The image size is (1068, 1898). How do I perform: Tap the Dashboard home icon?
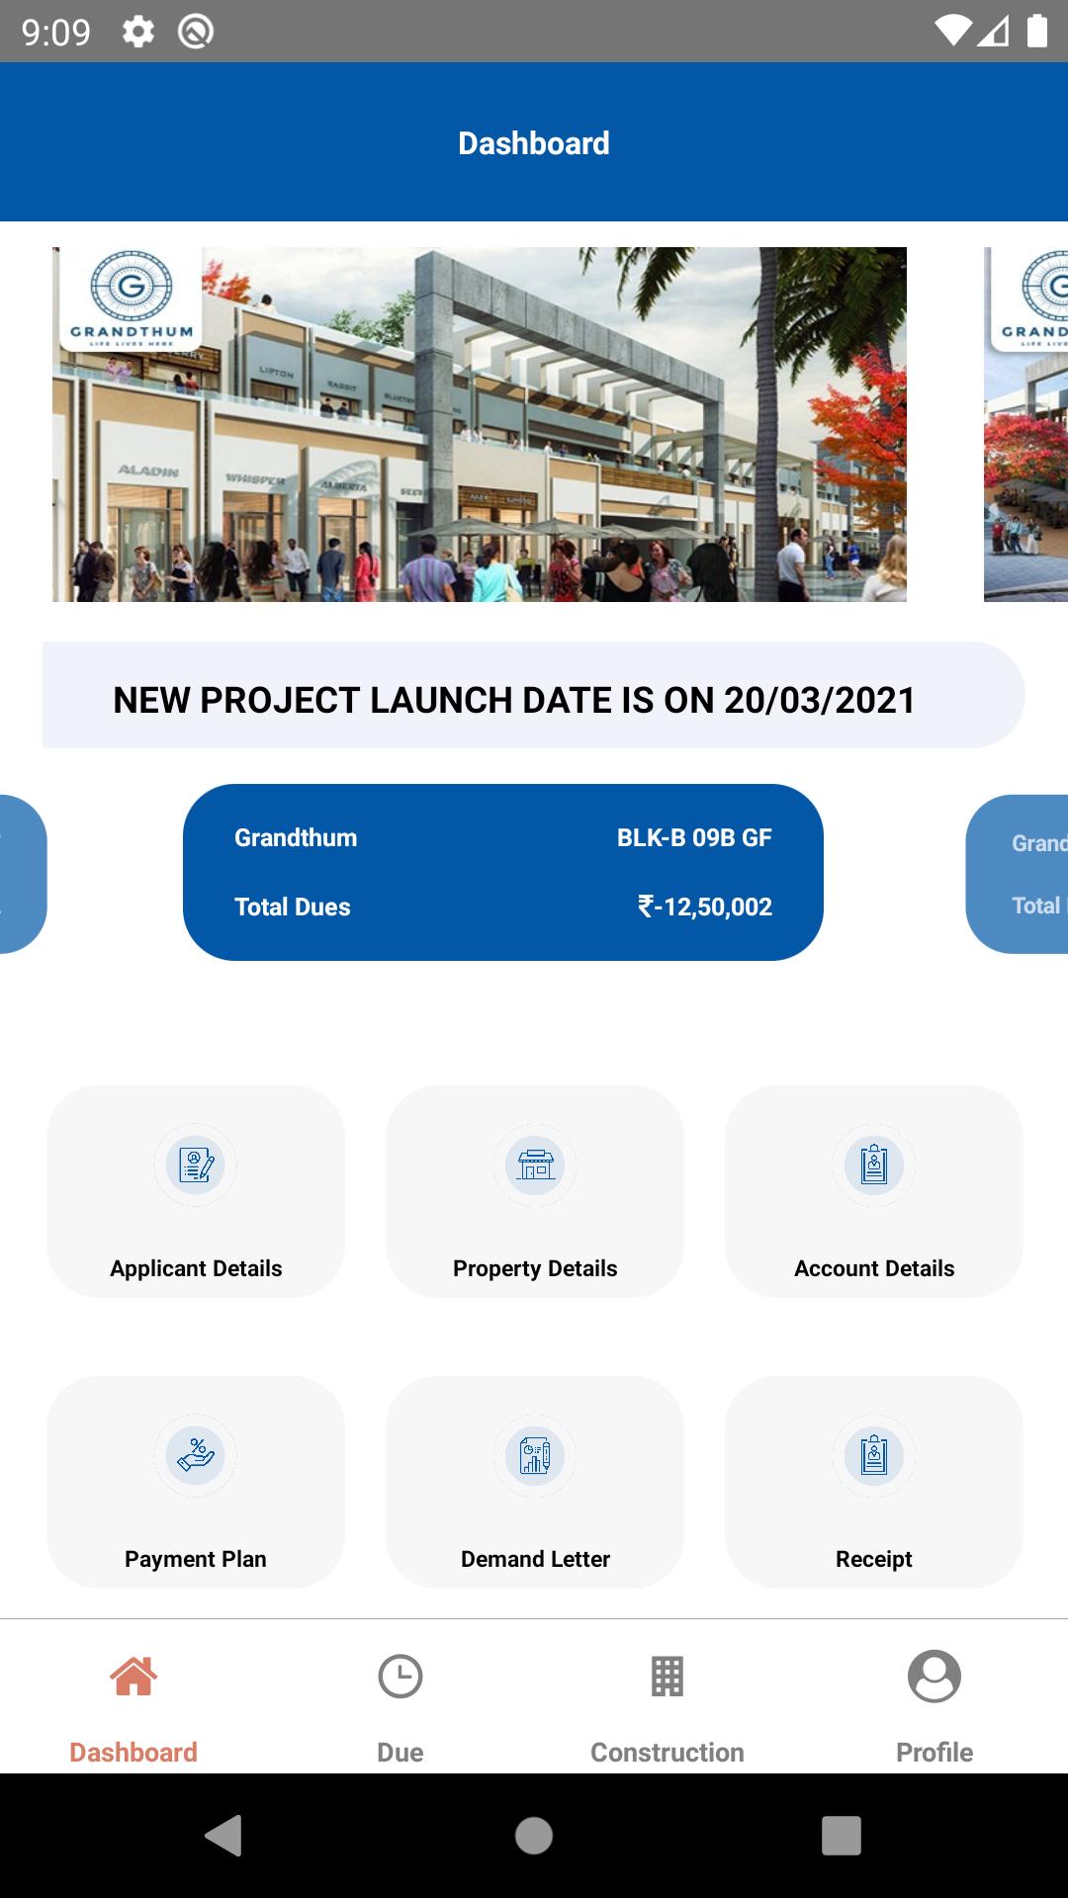point(133,1676)
